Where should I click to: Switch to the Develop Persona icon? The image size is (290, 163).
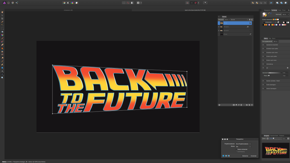13,3
